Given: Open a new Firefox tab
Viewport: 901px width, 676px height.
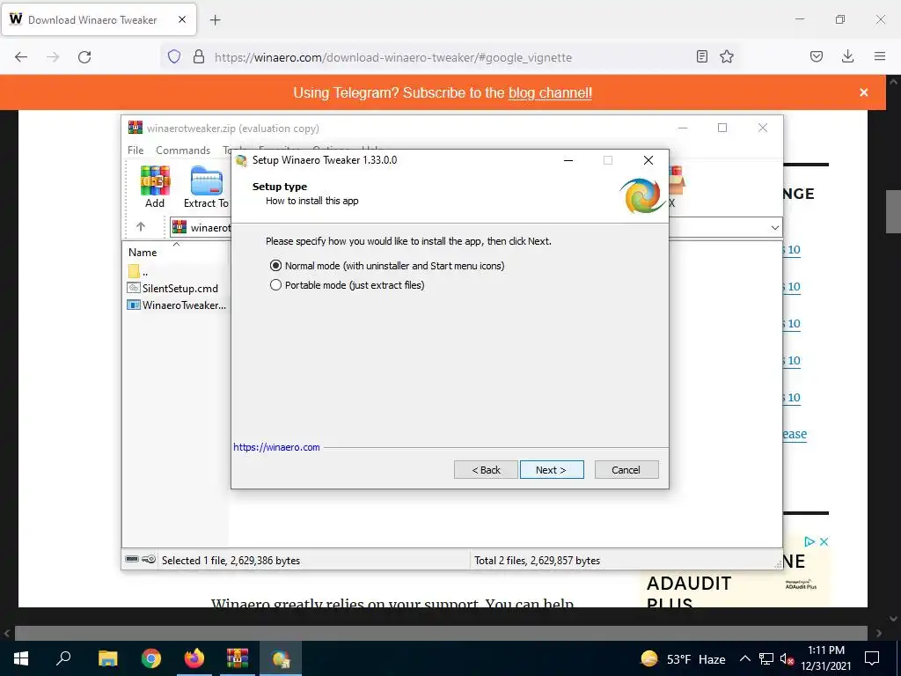Looking at the screenshot, I should (x=215, y=20).
